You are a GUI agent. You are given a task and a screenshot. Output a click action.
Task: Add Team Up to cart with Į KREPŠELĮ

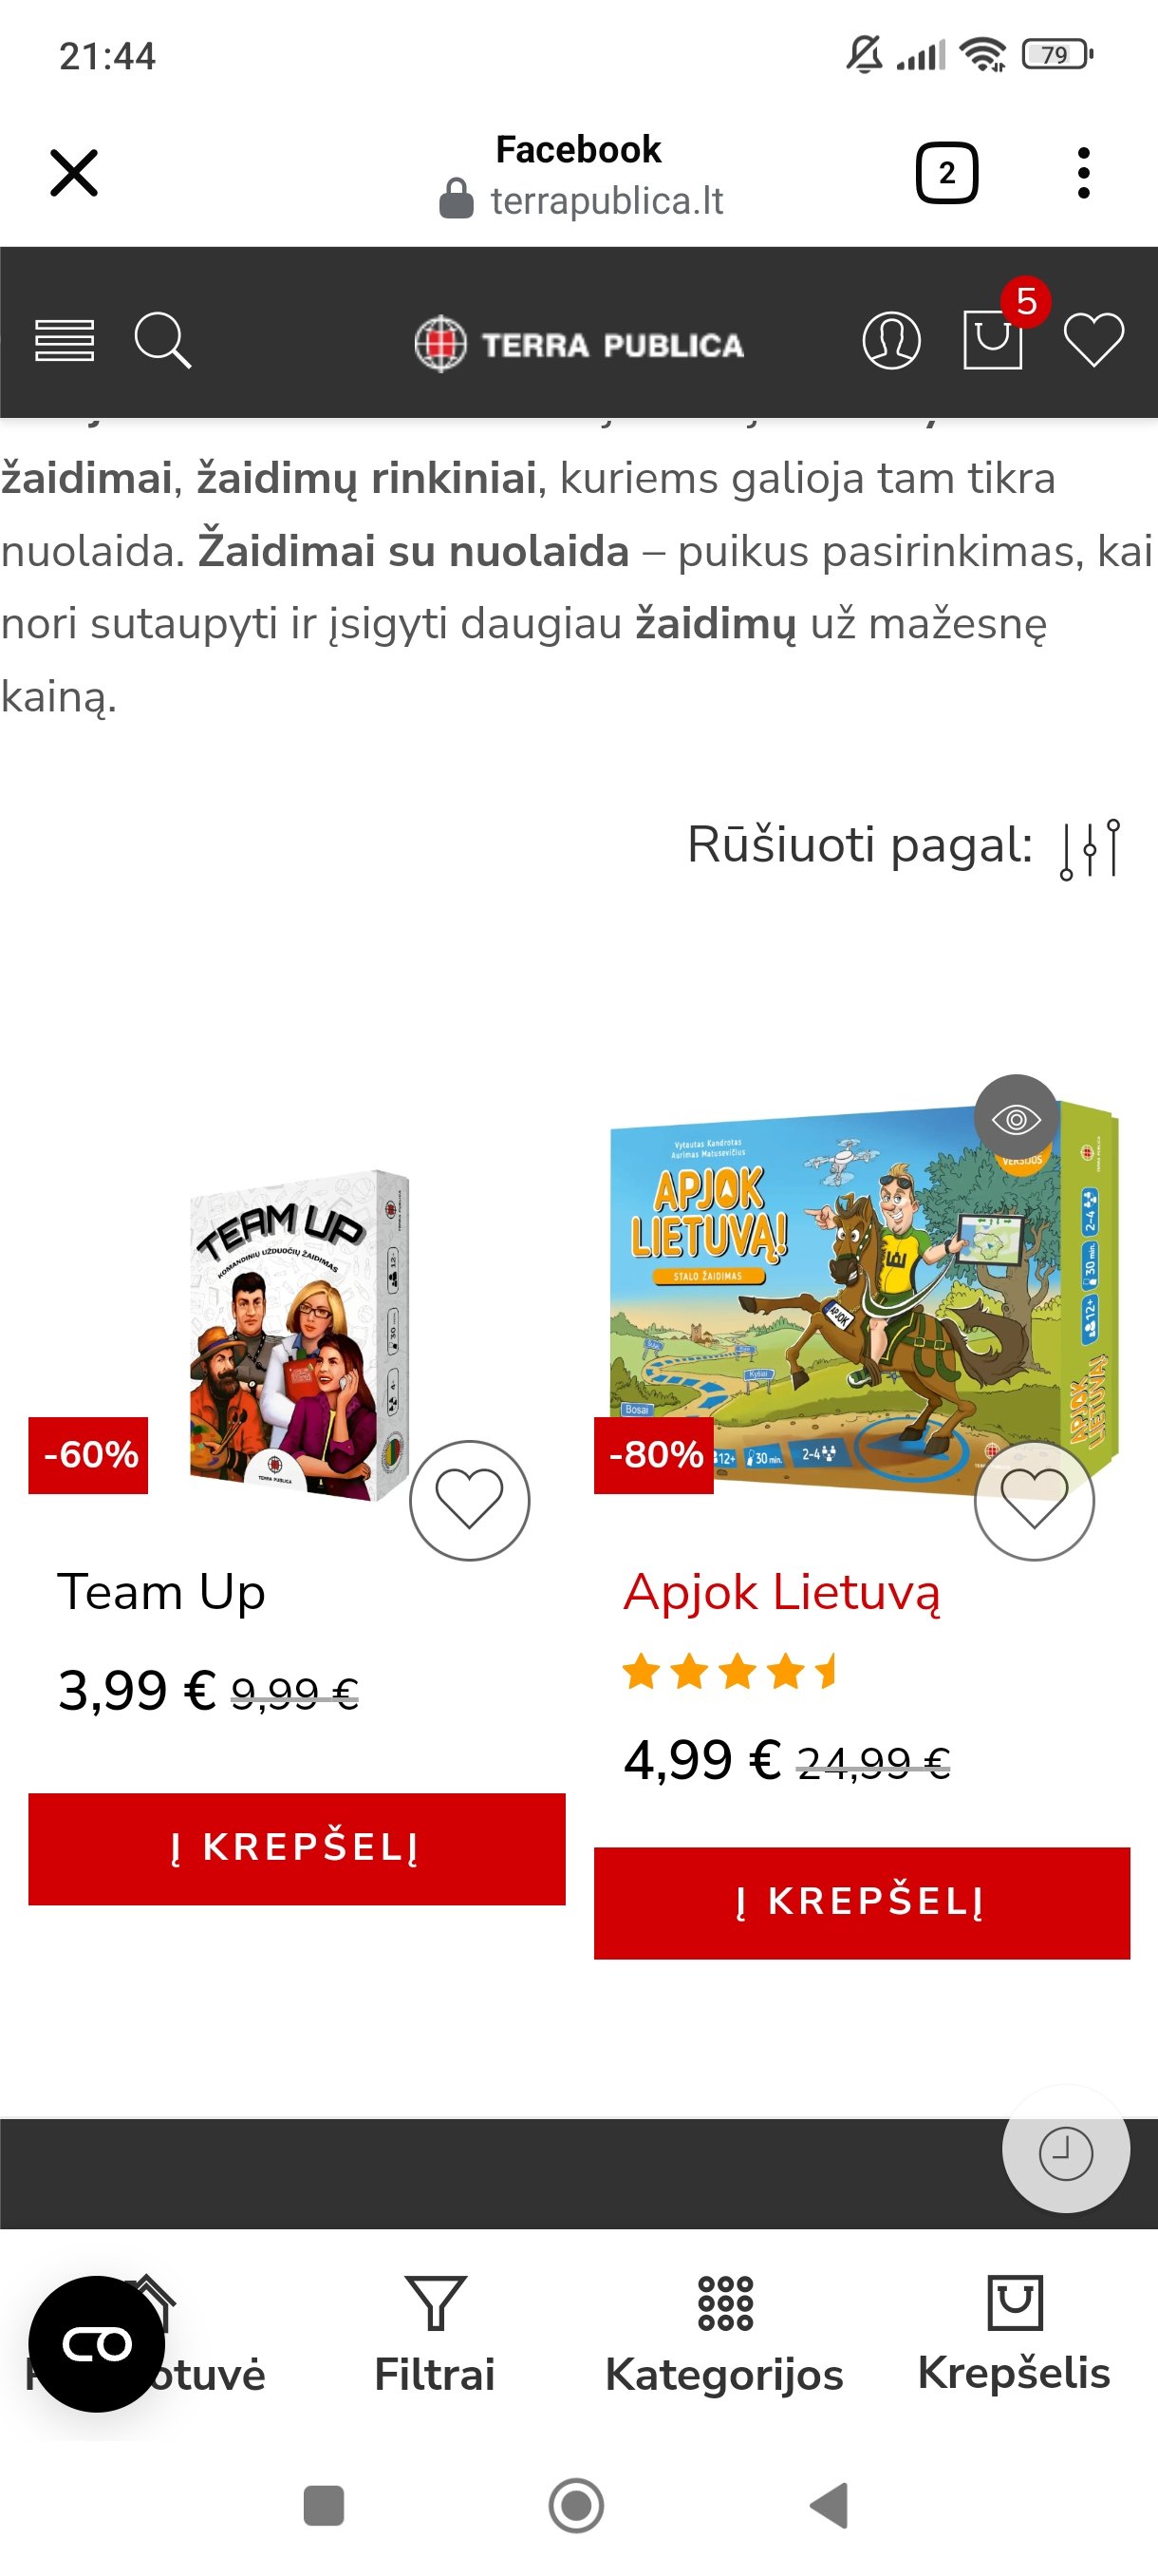pos(297,1849)
